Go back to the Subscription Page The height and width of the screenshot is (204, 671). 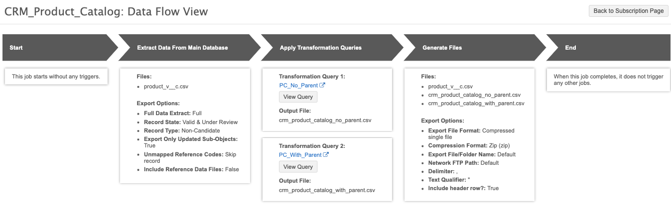(x=629, y=11)
